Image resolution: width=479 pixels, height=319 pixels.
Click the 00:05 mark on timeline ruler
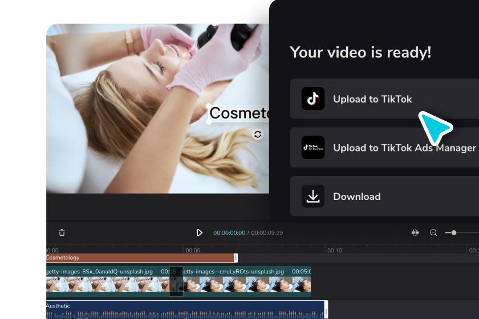point(193,250)
